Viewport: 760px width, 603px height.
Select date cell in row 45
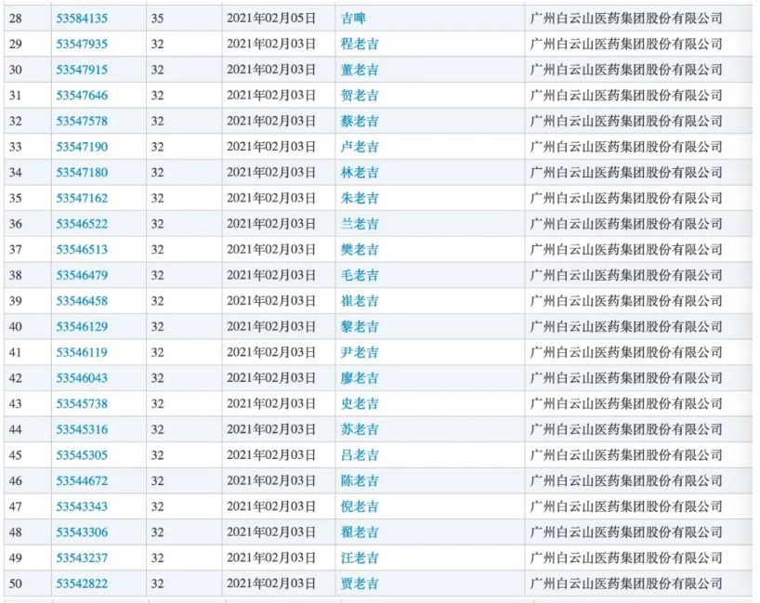(x=279, y=455)
